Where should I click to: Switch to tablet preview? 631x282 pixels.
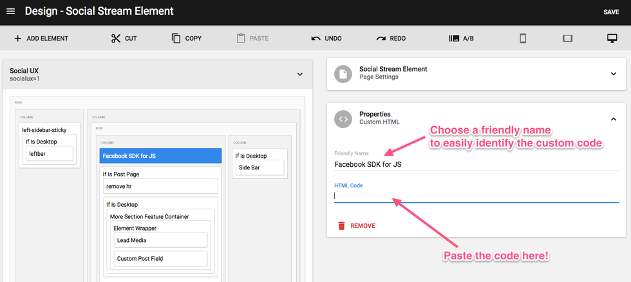tap(567, 39)
